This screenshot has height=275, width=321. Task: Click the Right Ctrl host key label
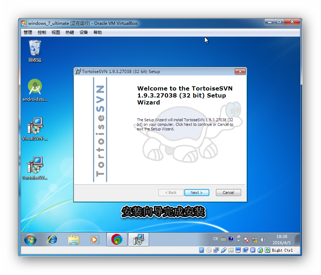coord(282,250)
